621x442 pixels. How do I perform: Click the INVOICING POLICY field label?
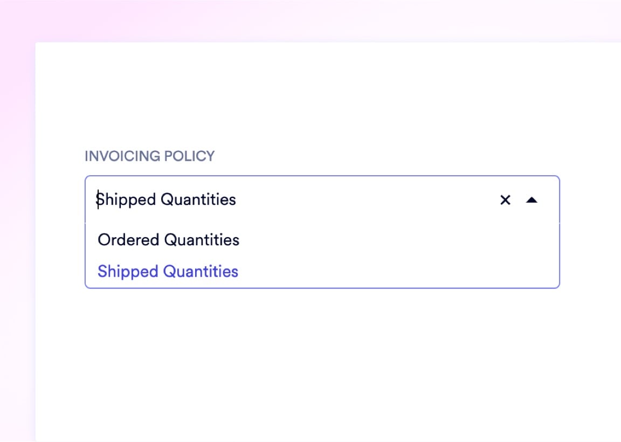click(149, 156)
